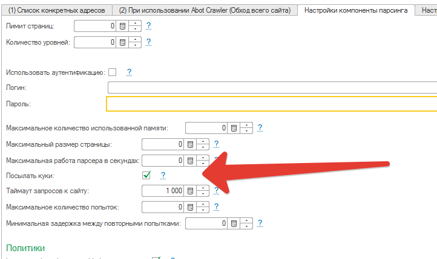Enable Использовать аутентификацию checkbox

[x=112, y=72]
